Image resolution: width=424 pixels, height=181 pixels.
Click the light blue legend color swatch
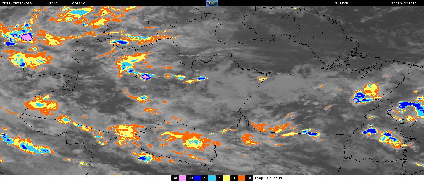[x=212, y=178]
